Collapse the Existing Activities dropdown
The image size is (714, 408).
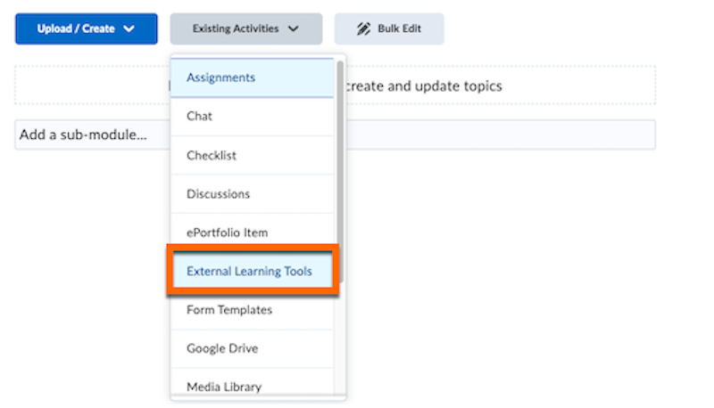246,29
